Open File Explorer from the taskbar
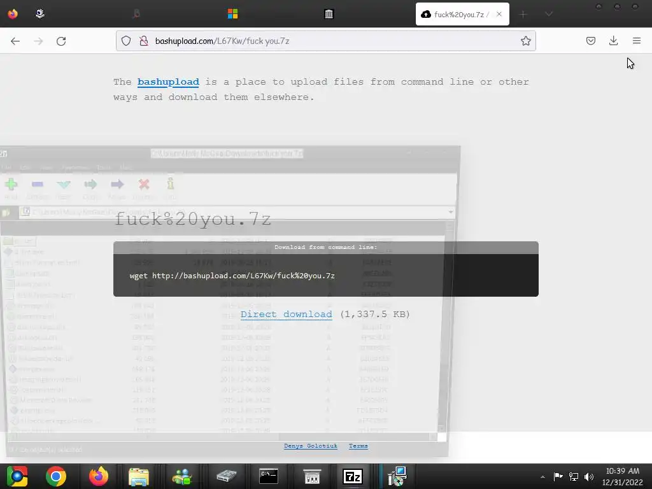 tap(138, 476)
